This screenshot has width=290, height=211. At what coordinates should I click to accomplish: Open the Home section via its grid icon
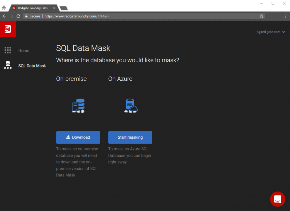click(x=8, y=50)
